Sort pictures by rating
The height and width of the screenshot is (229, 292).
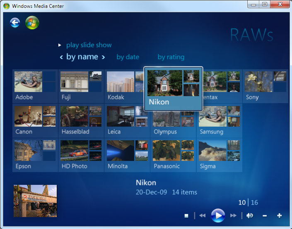[x=171, y=57]
